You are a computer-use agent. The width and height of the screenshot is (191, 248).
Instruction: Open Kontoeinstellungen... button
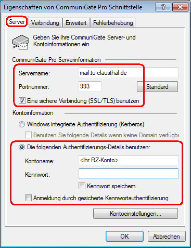(135, 214)
